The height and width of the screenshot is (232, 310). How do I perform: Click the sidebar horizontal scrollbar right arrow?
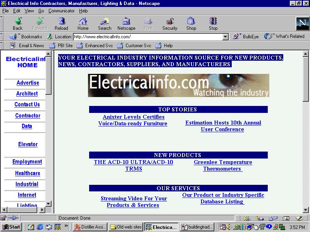pos(42,210)
